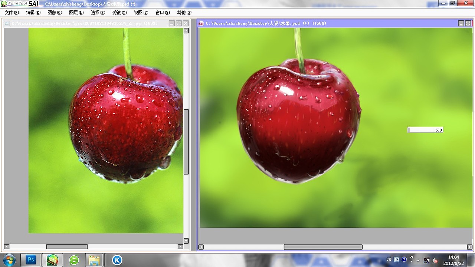Maximize the jpg reference image window
The height and width of the screenshot is (267, 475).
[179, 23]
